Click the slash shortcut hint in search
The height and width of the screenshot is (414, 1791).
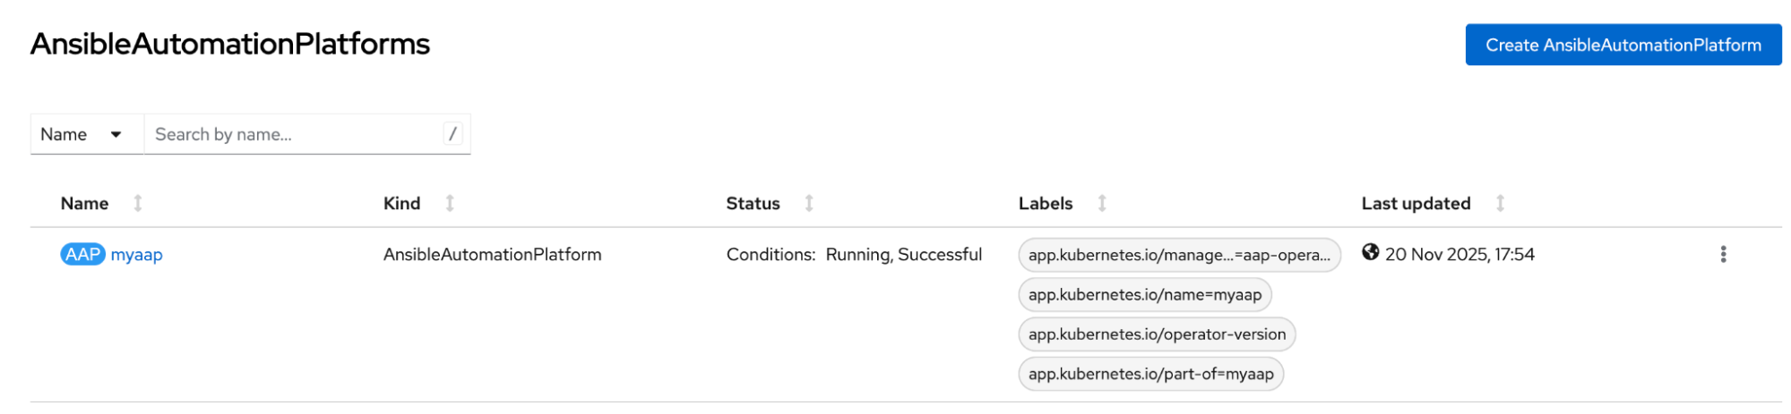[452, 134]
